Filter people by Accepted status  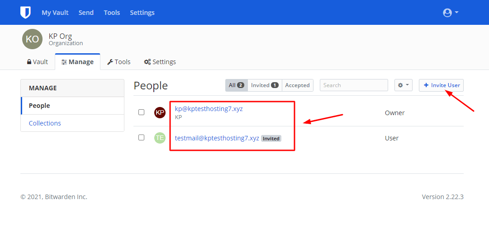coord(298,85)
